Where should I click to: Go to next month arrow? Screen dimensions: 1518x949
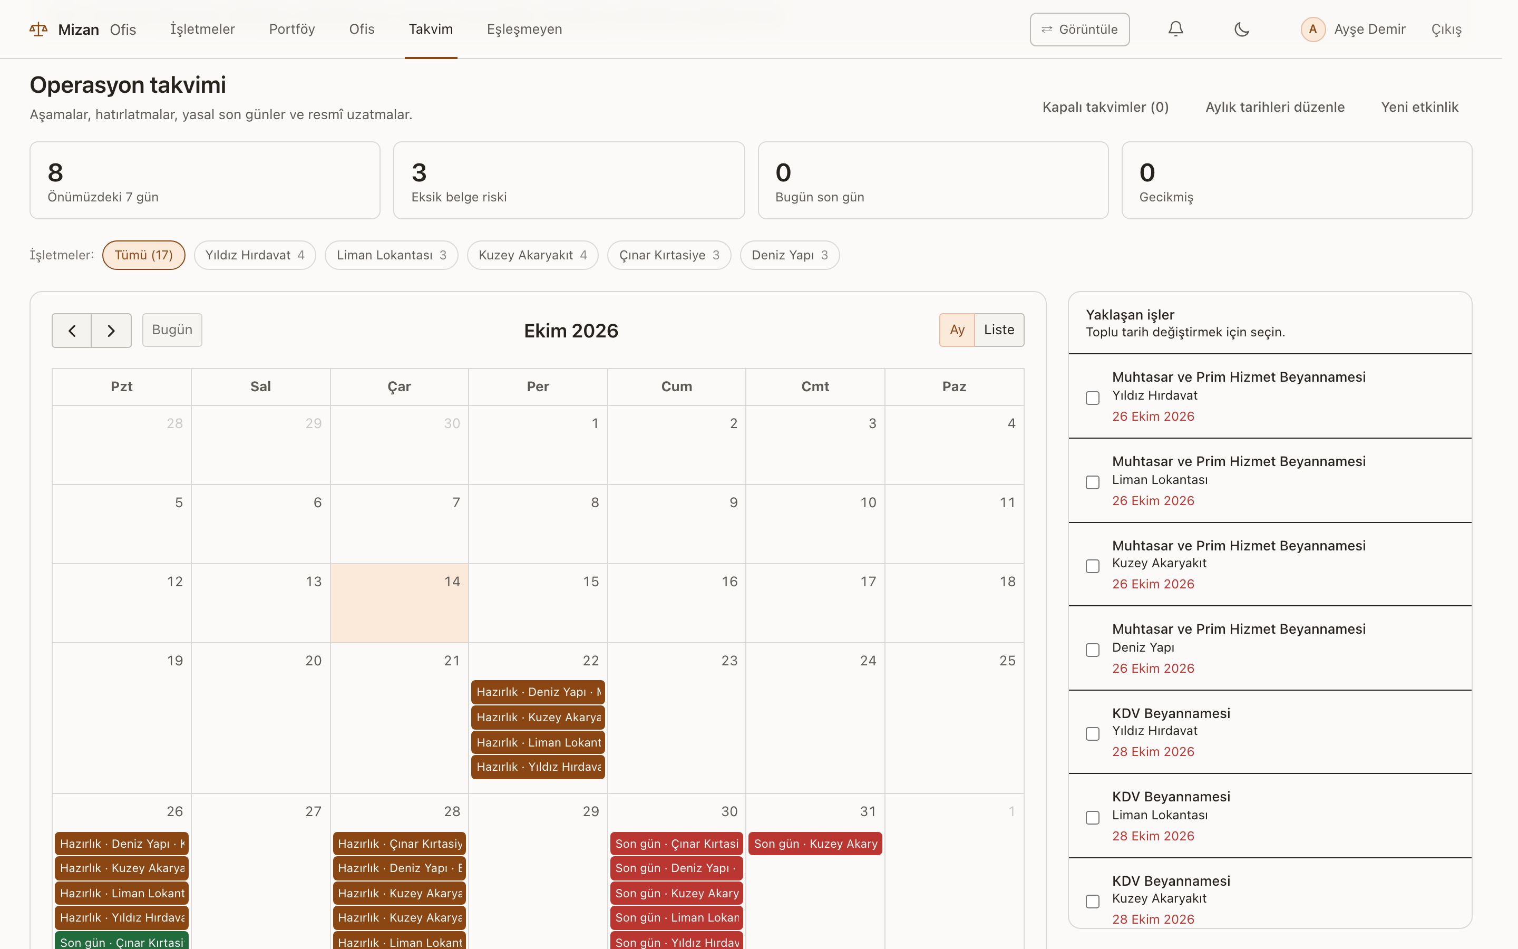pyautogui.click(x=111, y=330)
